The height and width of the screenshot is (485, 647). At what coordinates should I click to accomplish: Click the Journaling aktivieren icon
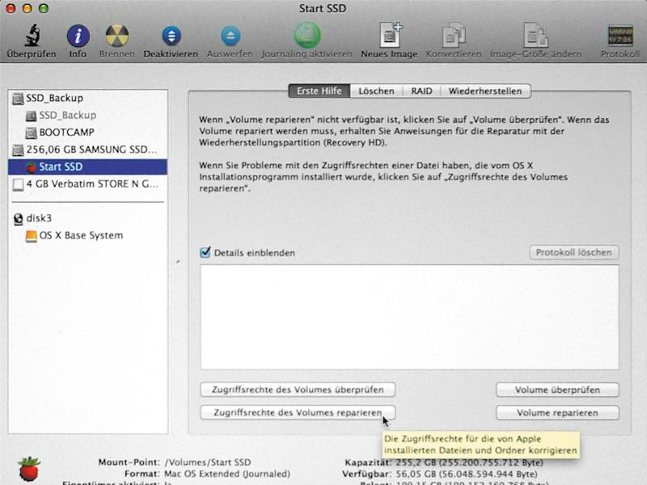307,35
